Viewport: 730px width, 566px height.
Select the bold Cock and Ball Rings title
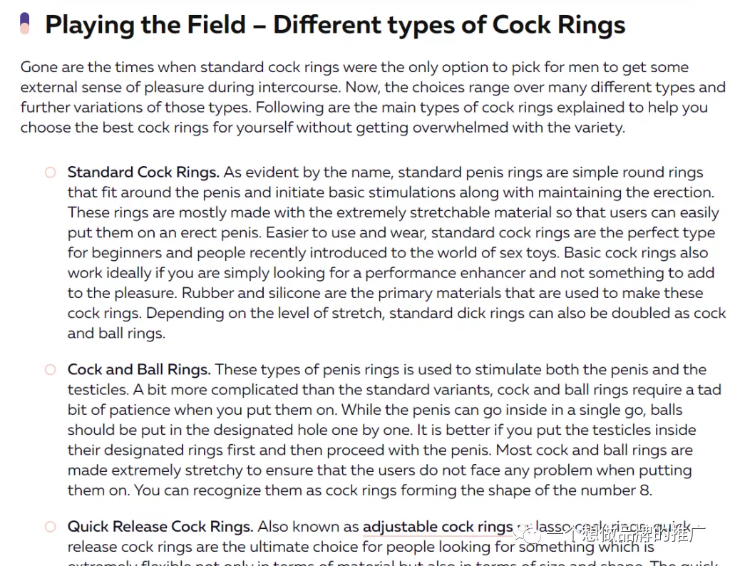point(139,369)
